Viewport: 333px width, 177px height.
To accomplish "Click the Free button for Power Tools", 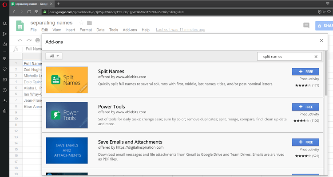I will [305, 107].
